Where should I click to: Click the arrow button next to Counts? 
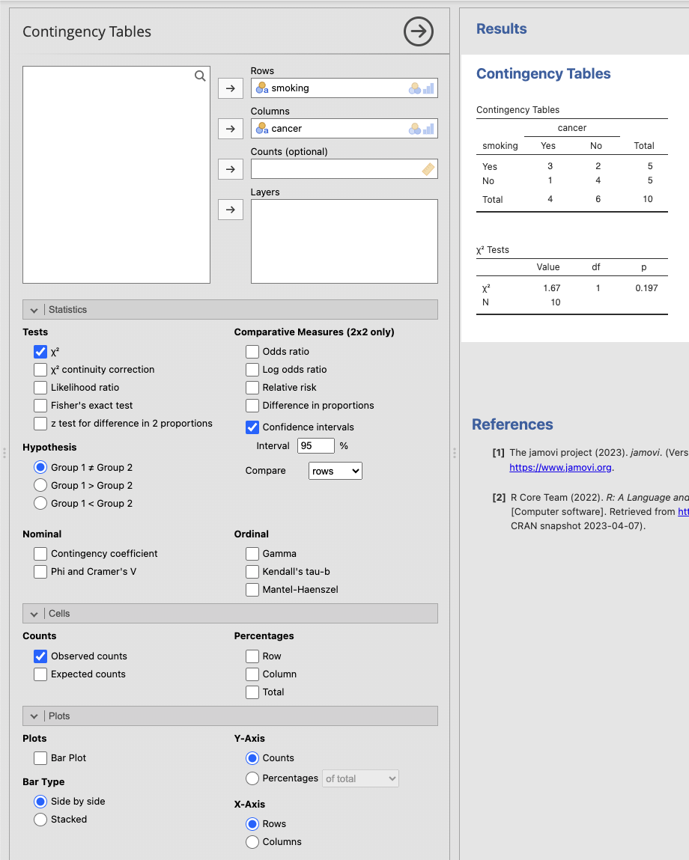pos(230,169)
